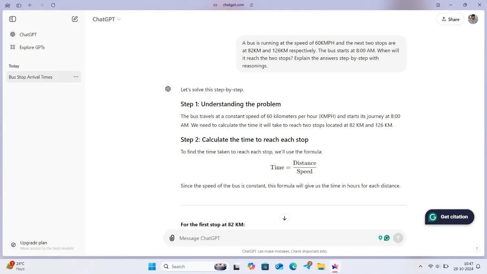
Task: Click 'Step 2: Calculate the time' heading
Action: 244,140
